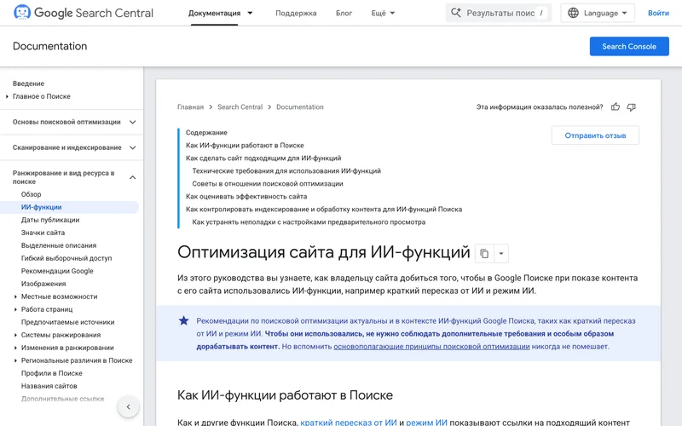Select Профили в Поиске
This screenshot has width=682, height=426.
52,373
